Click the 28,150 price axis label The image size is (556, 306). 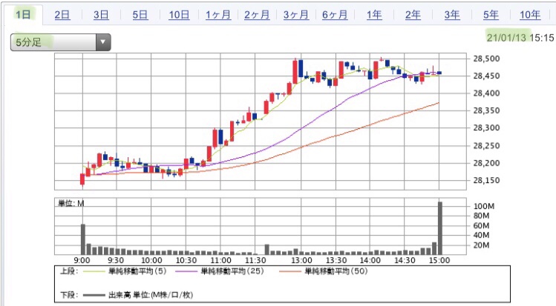coord(486,181)
